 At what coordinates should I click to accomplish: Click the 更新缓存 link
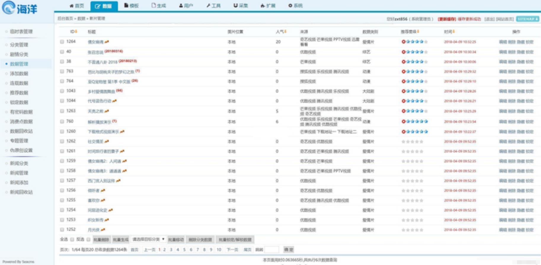coord(447,19)
